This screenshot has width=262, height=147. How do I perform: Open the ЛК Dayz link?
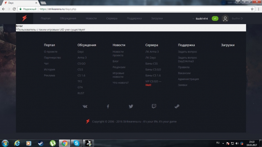click(x=151, y=58)
